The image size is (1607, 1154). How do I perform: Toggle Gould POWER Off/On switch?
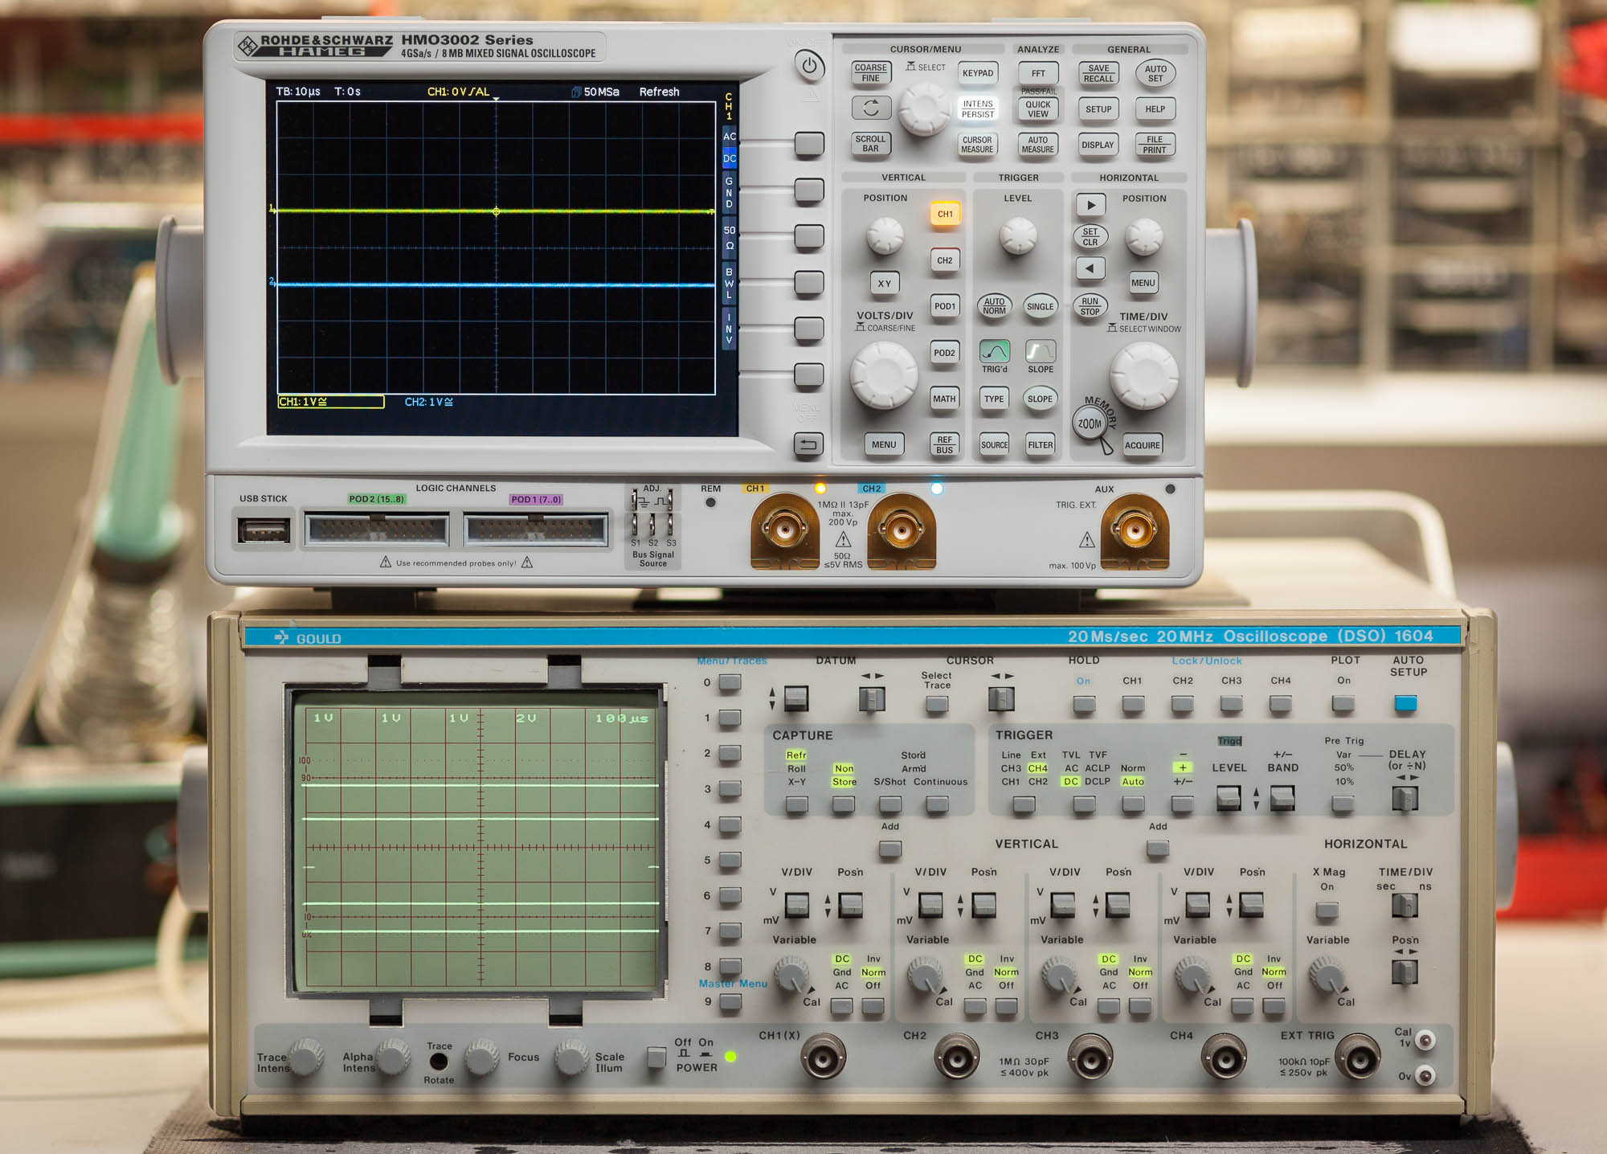pos(656,1057)
